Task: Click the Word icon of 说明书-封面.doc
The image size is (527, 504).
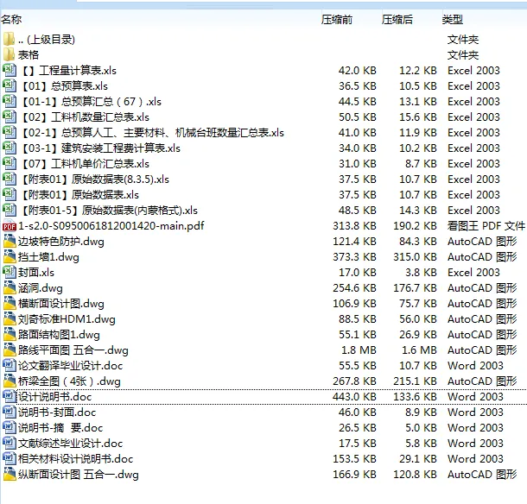Action: (x=10, y=412)
